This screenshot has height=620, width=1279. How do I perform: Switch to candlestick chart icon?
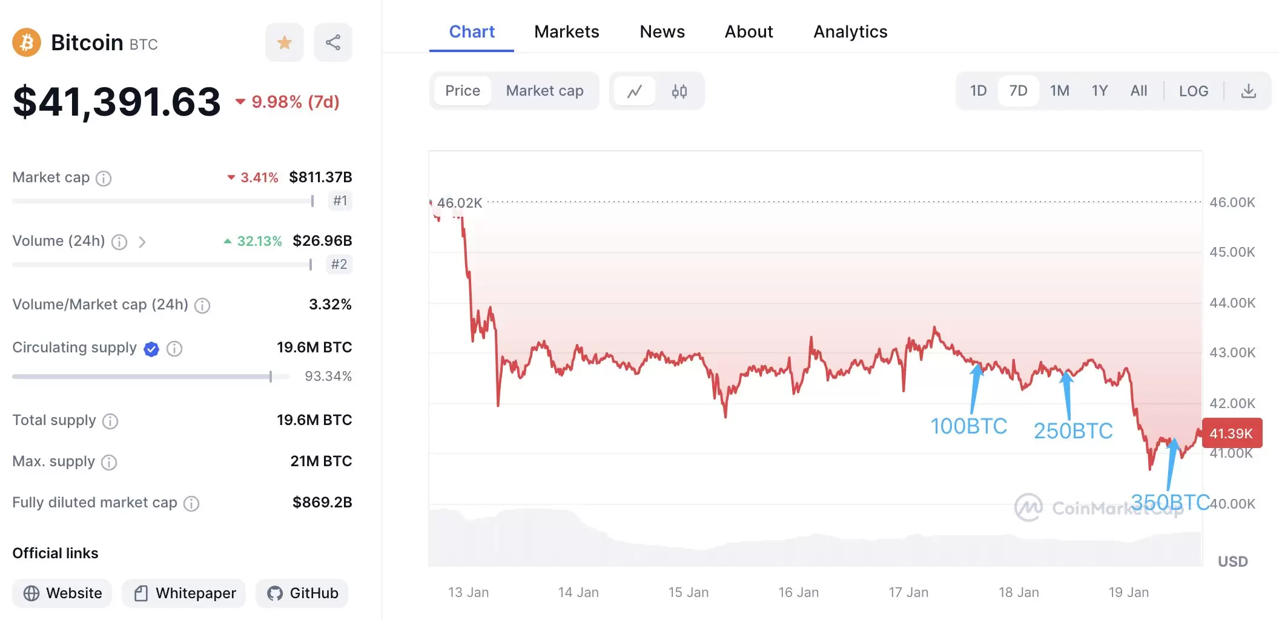pos(679,91)
